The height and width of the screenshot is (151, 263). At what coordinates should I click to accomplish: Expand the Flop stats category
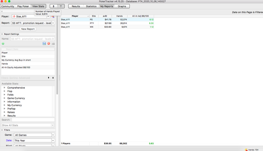pos(5,91)
